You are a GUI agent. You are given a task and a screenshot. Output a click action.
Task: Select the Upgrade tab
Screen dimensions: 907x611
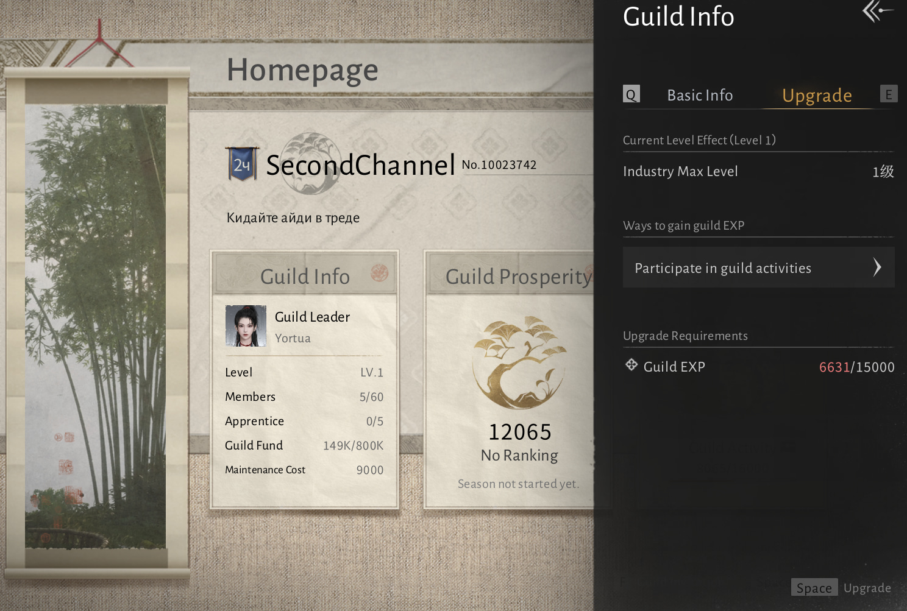(x=817, y=96)
